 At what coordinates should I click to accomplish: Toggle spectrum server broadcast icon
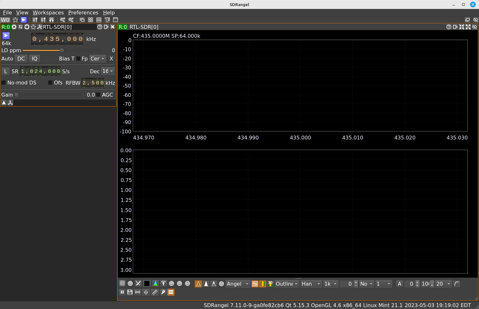[138, 292]
